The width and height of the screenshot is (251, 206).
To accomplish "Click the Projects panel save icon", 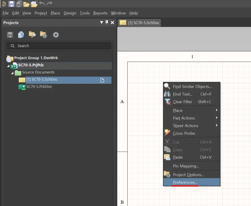I will pos(10,35).
